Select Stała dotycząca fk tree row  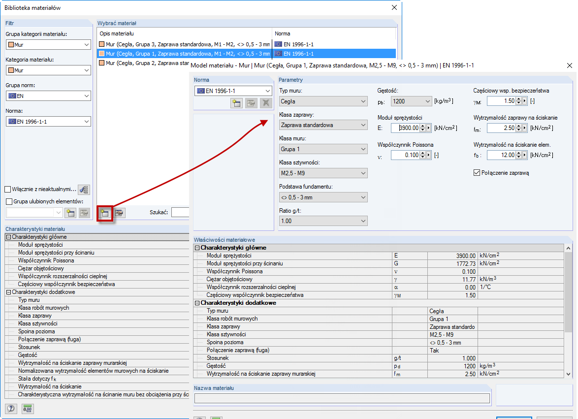coord(37,379)
